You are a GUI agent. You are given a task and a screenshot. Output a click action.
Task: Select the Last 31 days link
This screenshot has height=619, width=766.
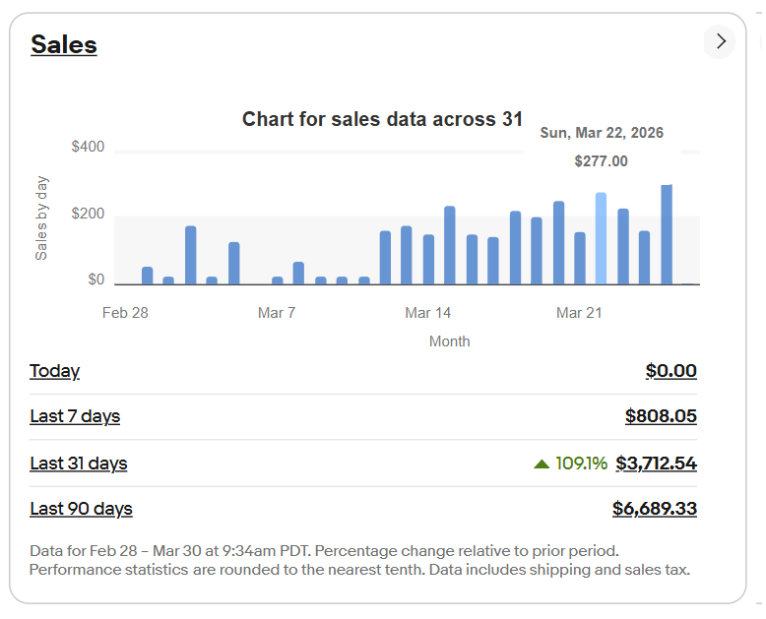(x=79, y=464)
